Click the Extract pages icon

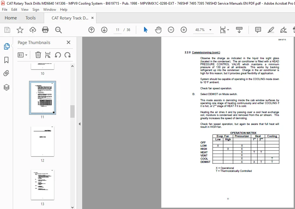[48, 55]
